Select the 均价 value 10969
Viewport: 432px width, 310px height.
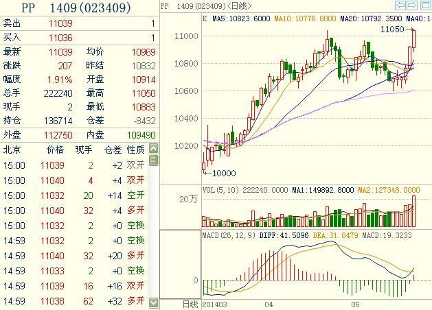(x=144, y=52)
